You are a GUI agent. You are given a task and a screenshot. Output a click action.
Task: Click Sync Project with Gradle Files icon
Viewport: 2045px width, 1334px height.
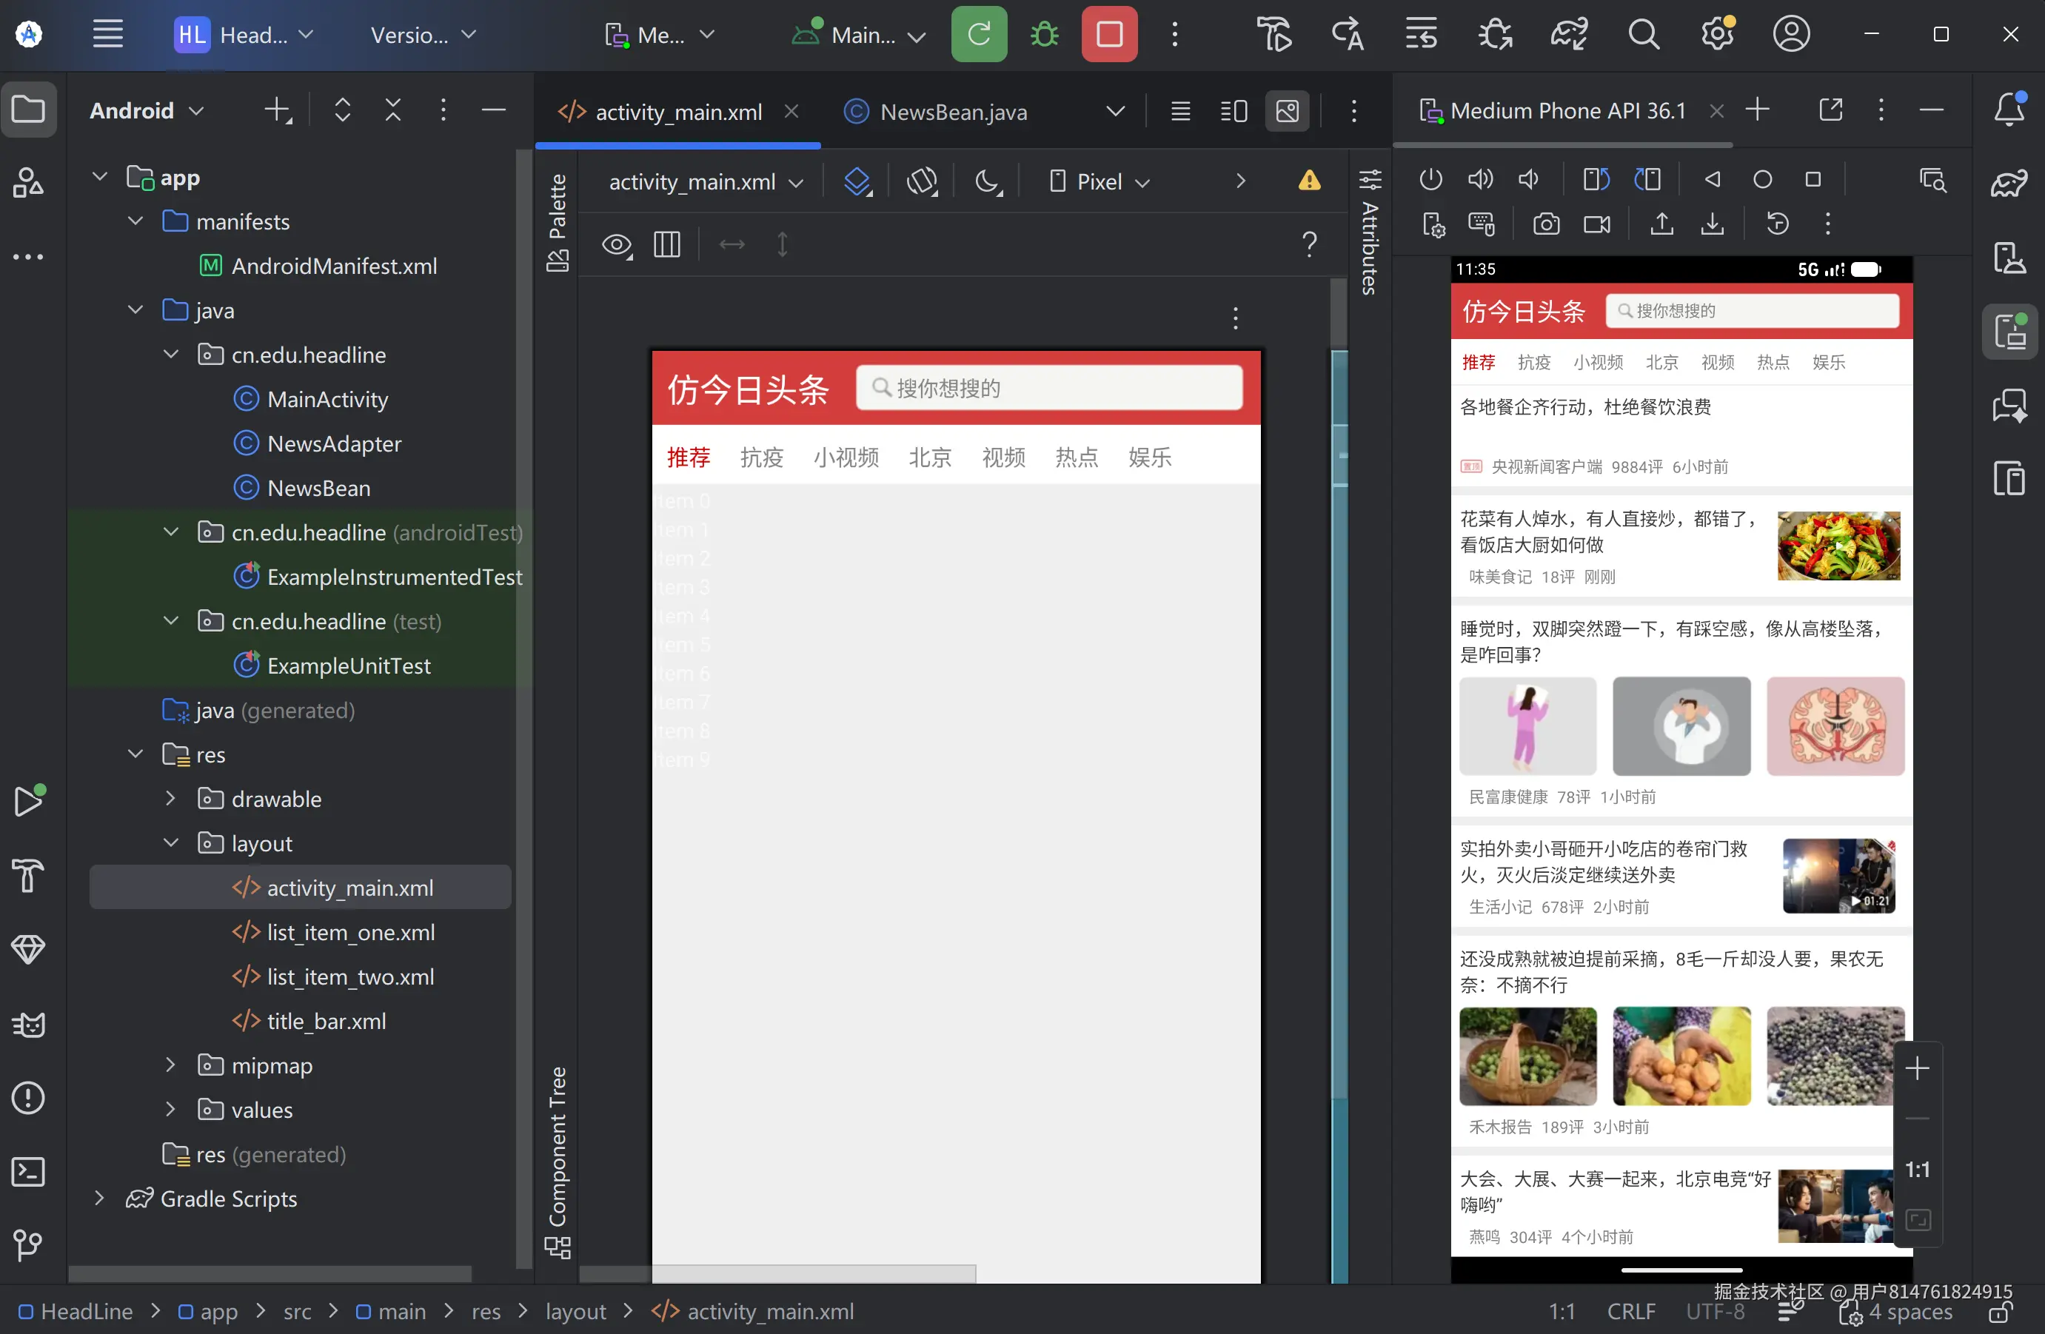pyautogui.click(x=1569, y=34)
